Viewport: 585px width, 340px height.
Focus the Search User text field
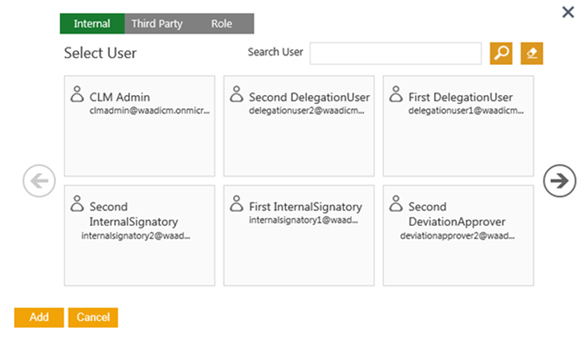[x=396, y=53]
